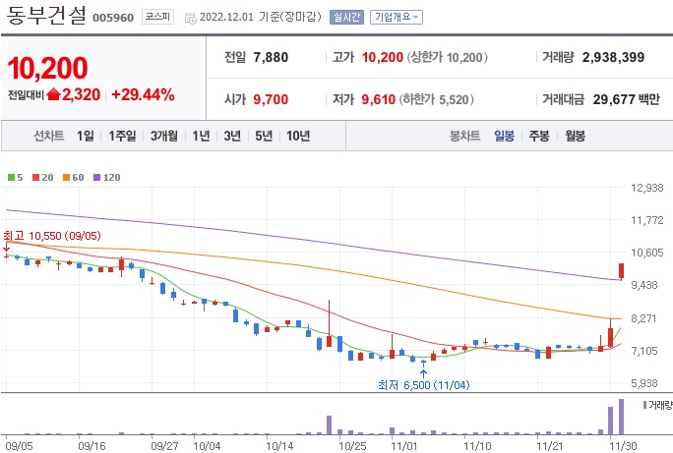
Task: Click the price change amount 2,320
Action: [81, 94]
